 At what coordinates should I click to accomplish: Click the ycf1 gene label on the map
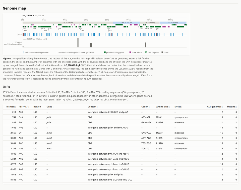tap(158, 29)
